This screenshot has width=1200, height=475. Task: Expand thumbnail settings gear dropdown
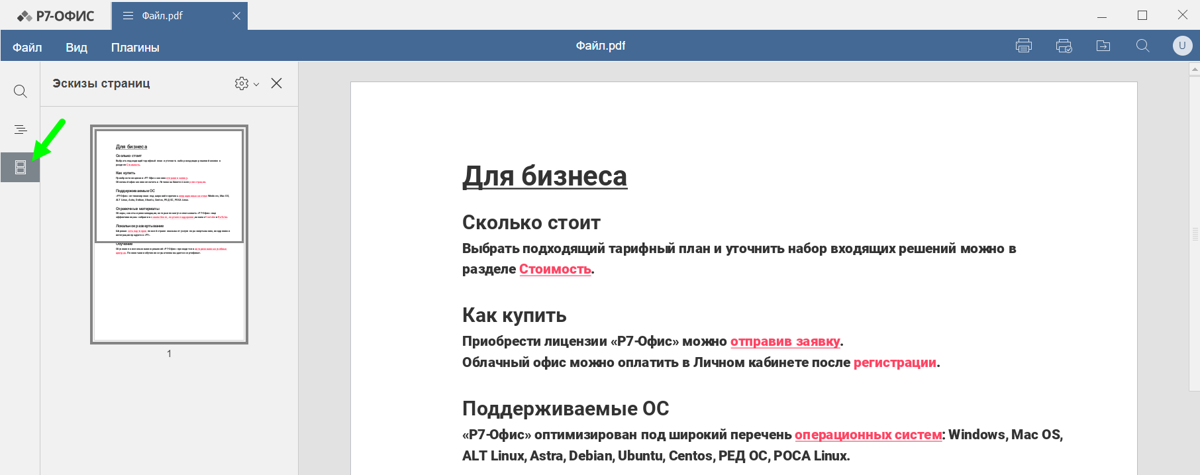[246, 83]
